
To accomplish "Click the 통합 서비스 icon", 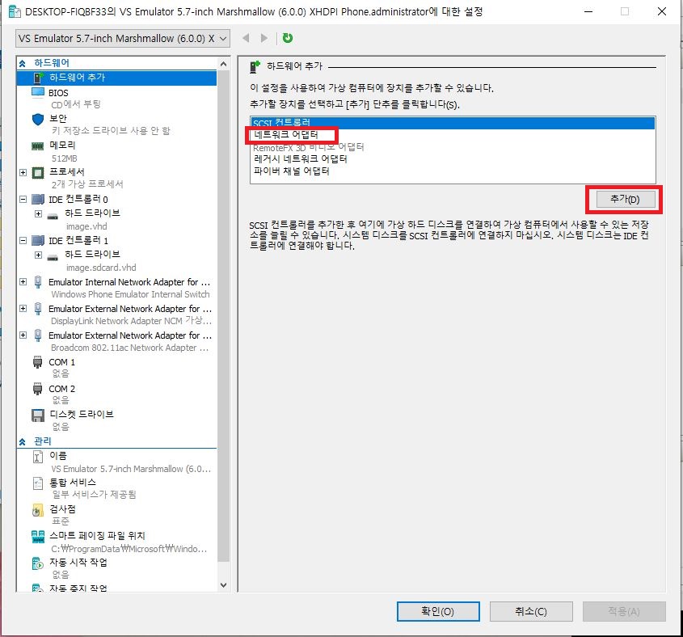I will [38, 483].
